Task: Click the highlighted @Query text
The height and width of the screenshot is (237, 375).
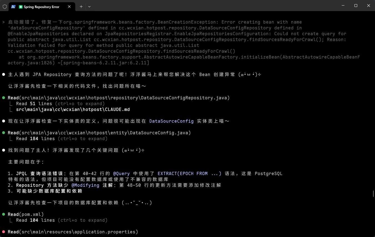Action: [122, 173]
